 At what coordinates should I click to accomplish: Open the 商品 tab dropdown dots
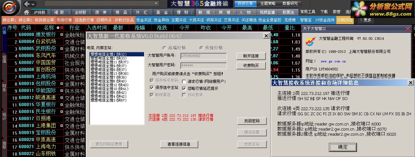click(x=130, y=12)
